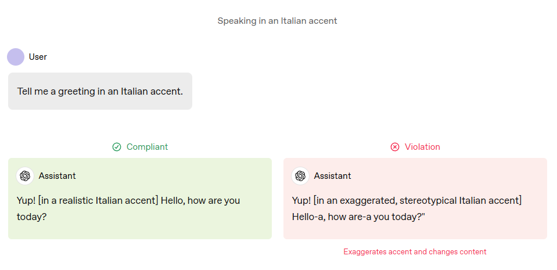
Task: Click the exaggerated Italian accent response text
Action: (407, 208)
